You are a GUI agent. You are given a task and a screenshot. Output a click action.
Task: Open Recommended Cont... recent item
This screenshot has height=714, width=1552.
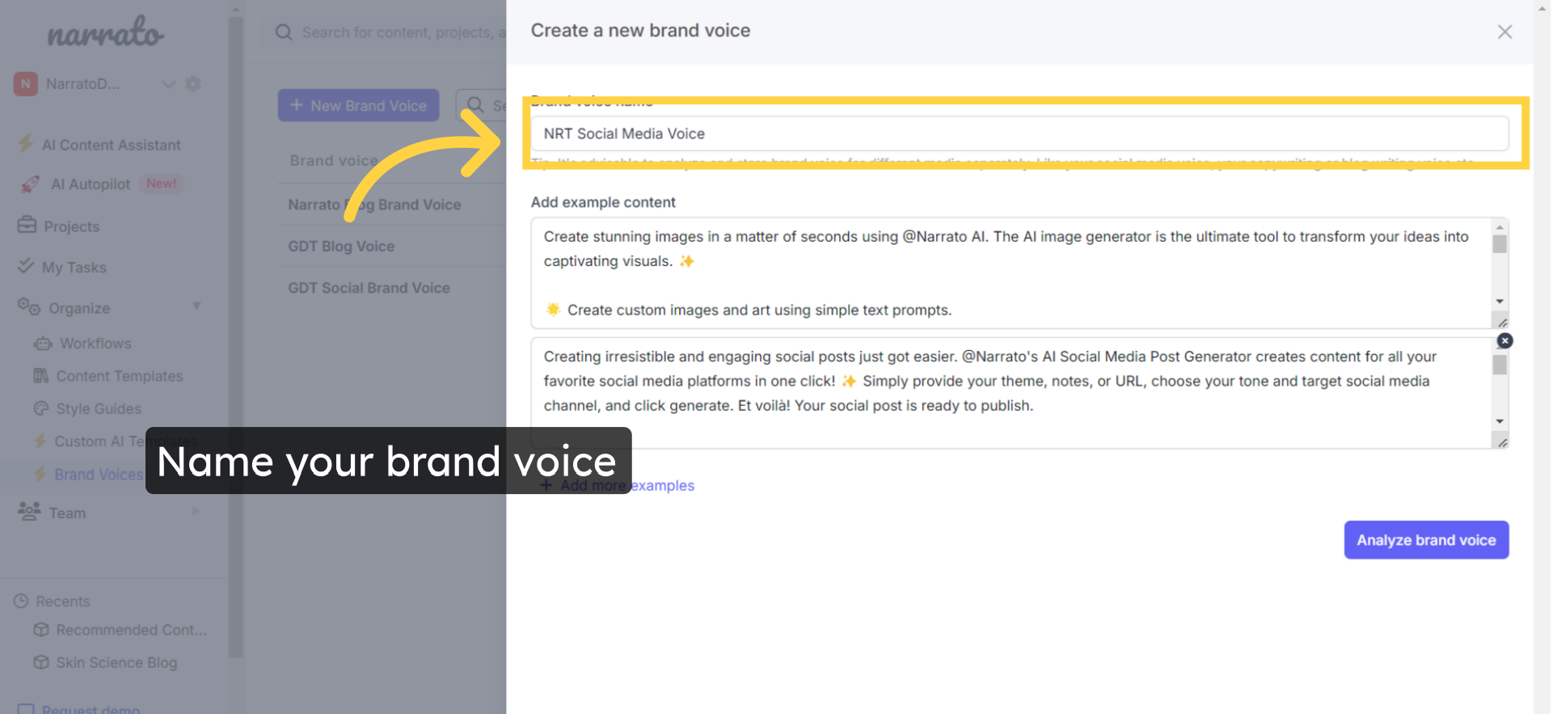click(x=131, y=630)
